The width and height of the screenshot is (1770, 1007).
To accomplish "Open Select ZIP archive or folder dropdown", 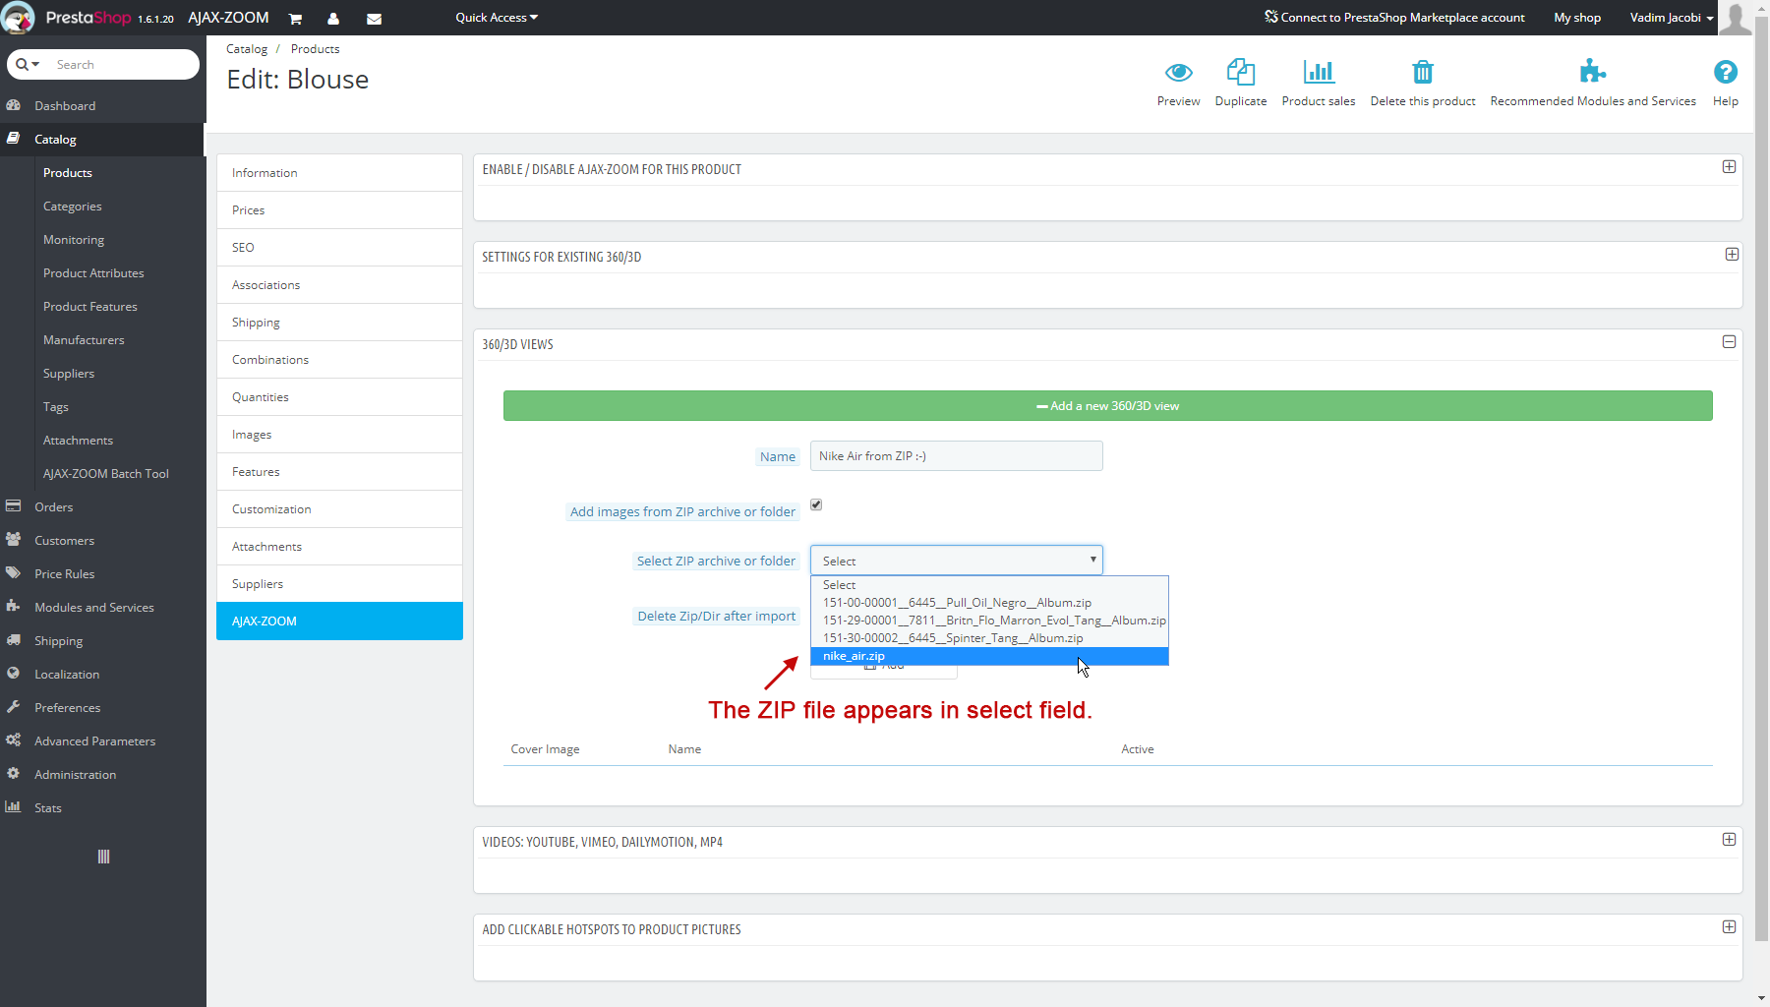I will (956, 561).
